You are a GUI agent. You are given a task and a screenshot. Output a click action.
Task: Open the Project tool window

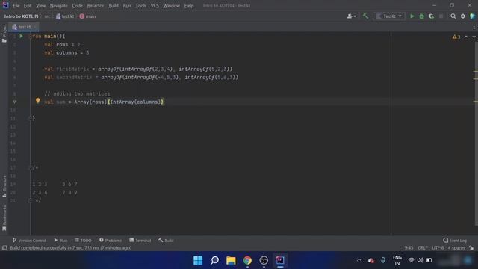tap(4, 33)
